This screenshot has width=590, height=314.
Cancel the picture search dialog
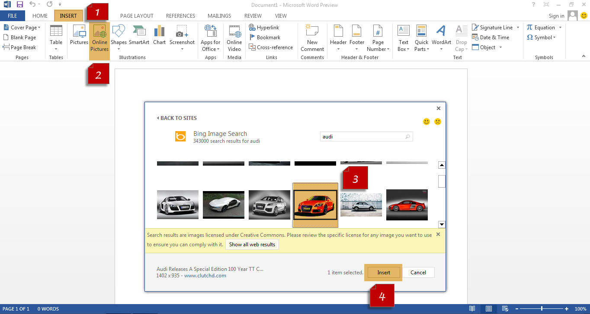tap(418, 273)
